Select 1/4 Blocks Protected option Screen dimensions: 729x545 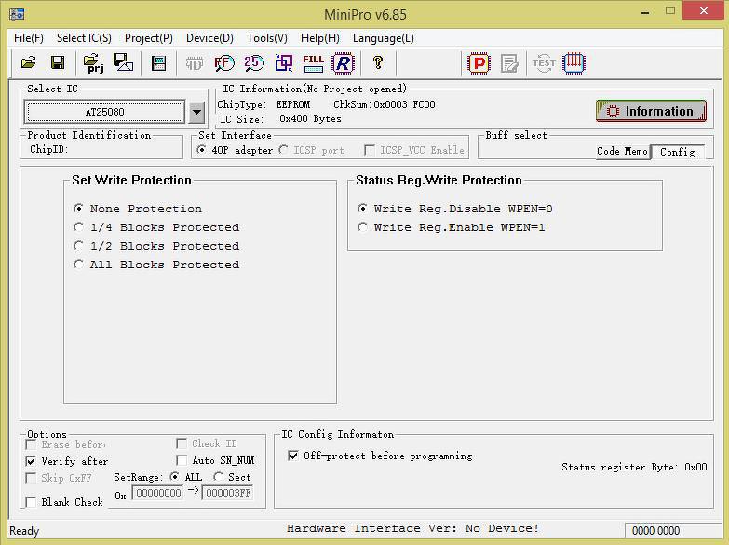pos(78,227)
